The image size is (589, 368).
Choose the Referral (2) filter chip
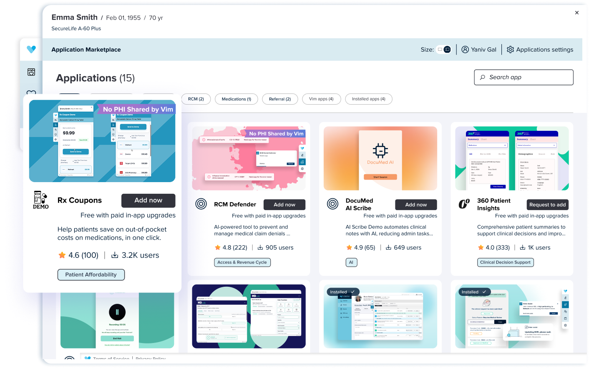click(279, 99)
